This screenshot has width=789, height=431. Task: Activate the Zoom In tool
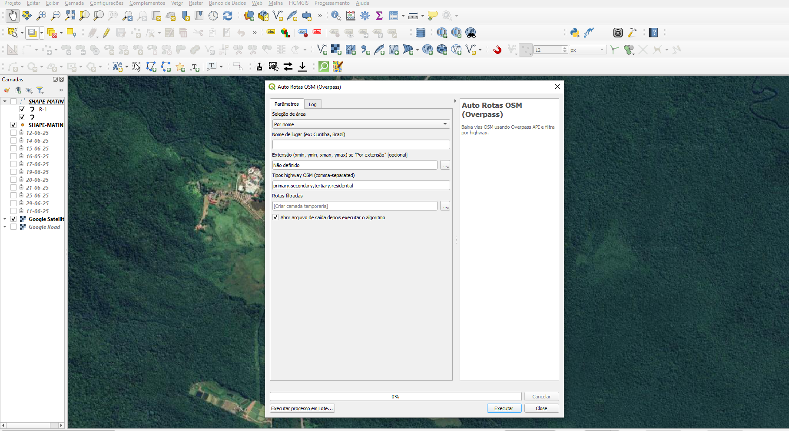pos(41,16)
